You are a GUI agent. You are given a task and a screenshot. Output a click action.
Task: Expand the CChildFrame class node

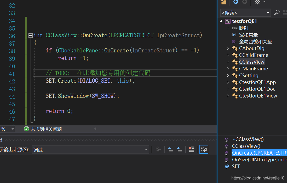coord(228,55)
